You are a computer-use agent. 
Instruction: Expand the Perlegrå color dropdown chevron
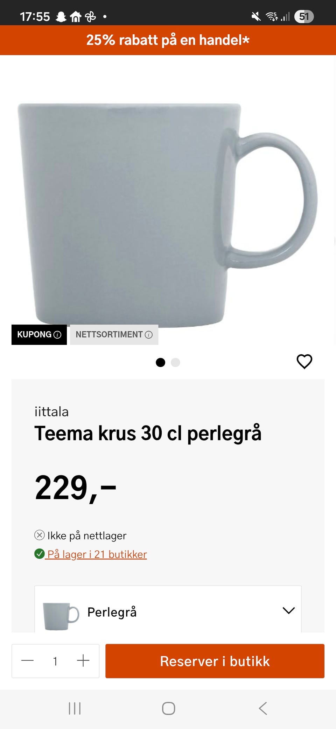[x=288, y=611]
